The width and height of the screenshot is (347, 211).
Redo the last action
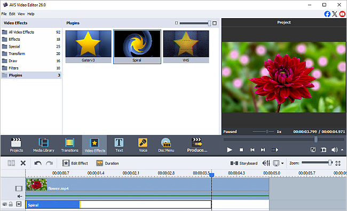49,163
